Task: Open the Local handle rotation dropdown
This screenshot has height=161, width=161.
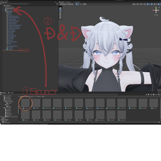Action: [70, 4]
